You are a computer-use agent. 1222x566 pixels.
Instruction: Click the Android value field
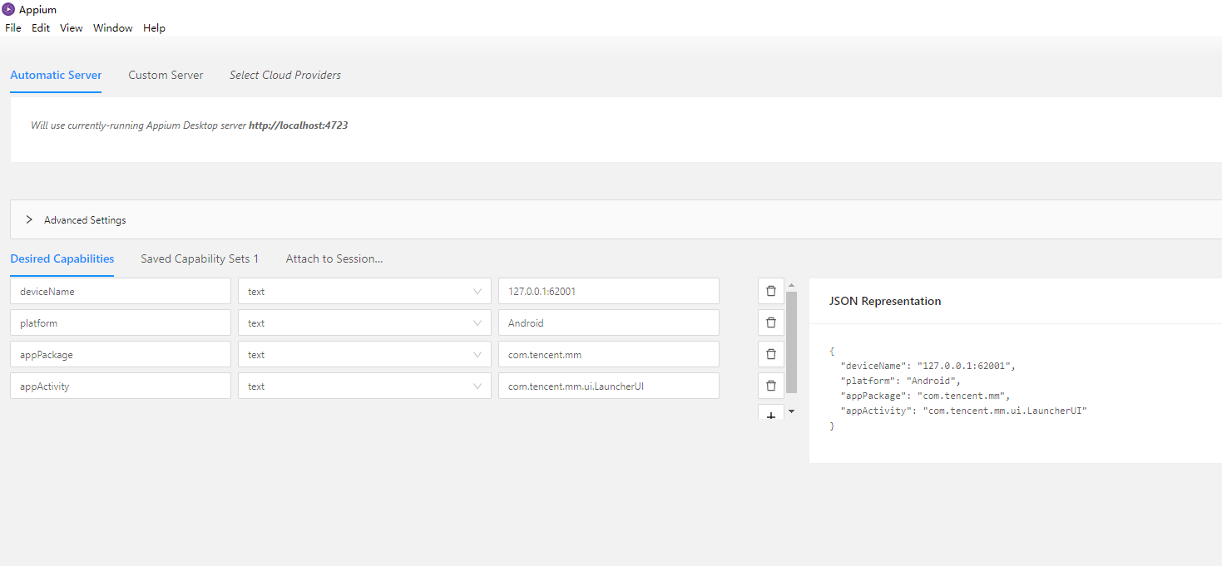pyautogui.click(x=609, y=322)
